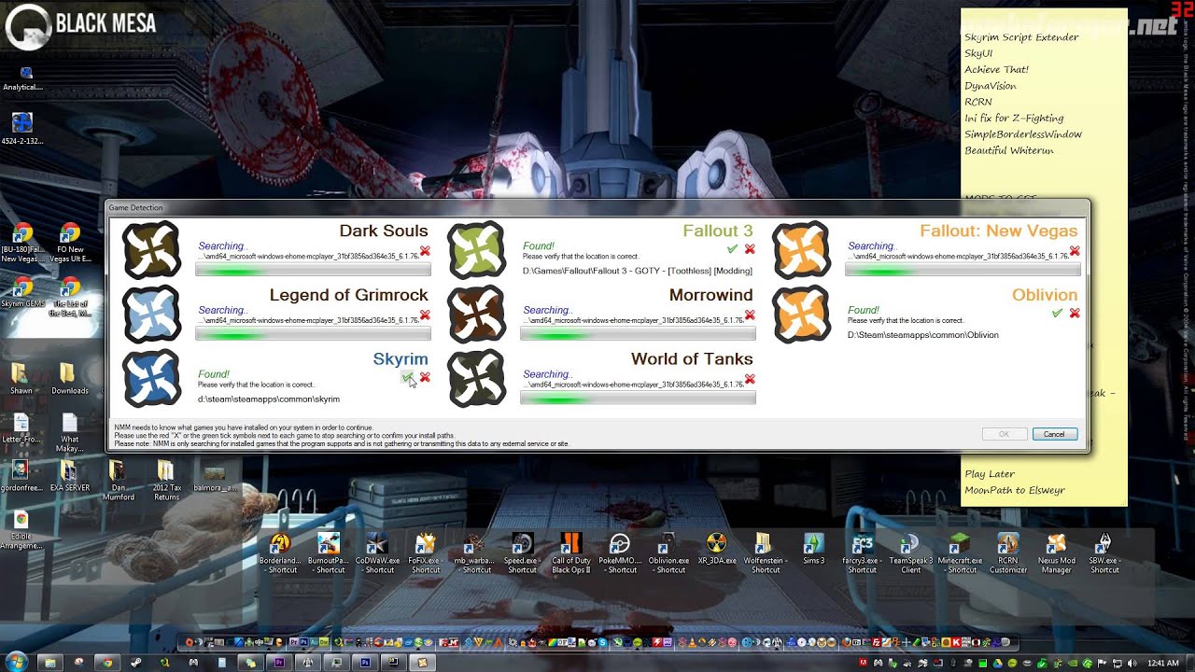Select PokeMMO desktop shortcut
The image size is (1195, 672).
619,553
